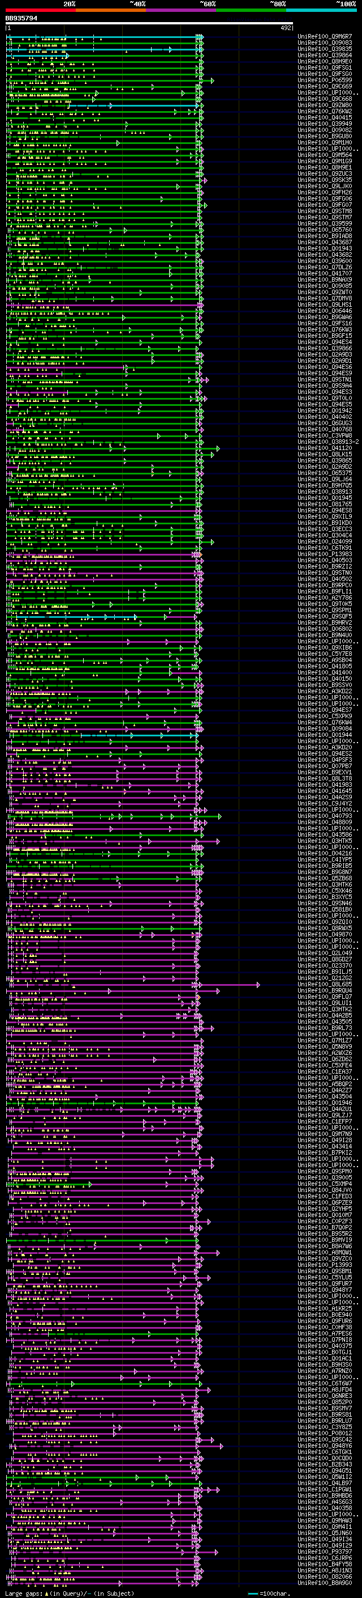Select hit label UniRef100_Q9ZW80

tap(325, 105)
